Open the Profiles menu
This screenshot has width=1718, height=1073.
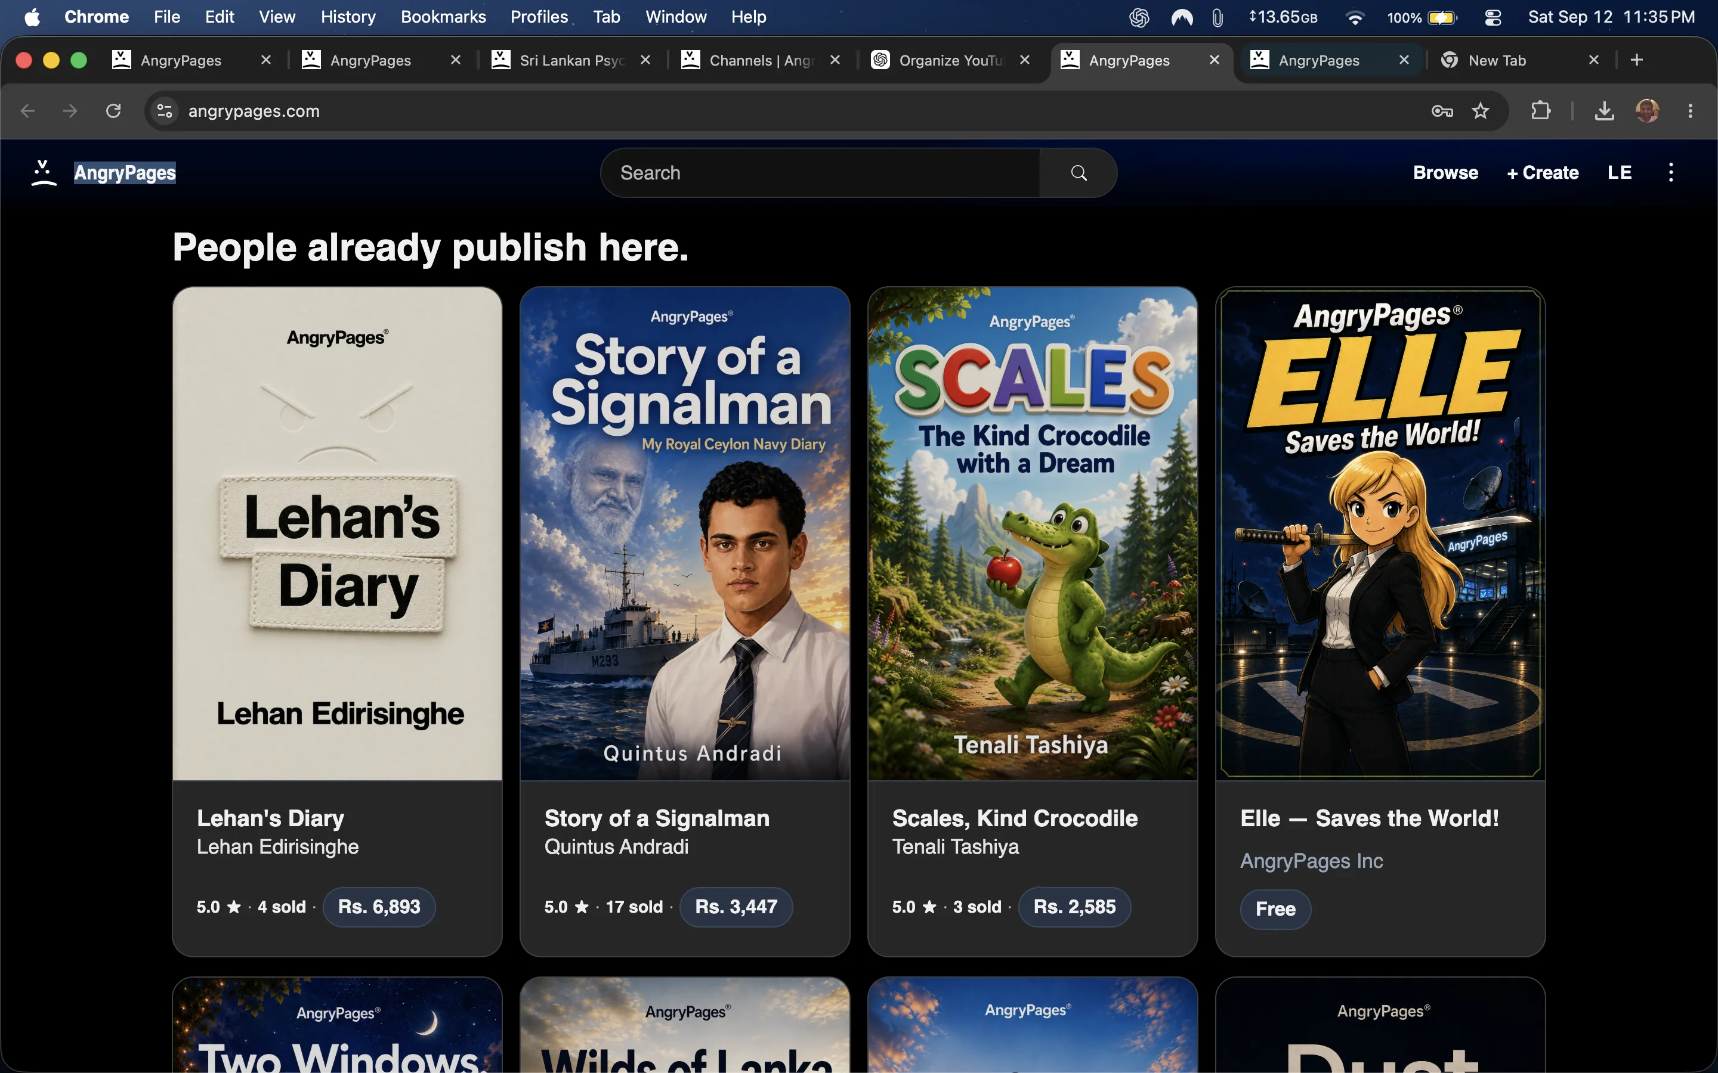click(539, 17)
